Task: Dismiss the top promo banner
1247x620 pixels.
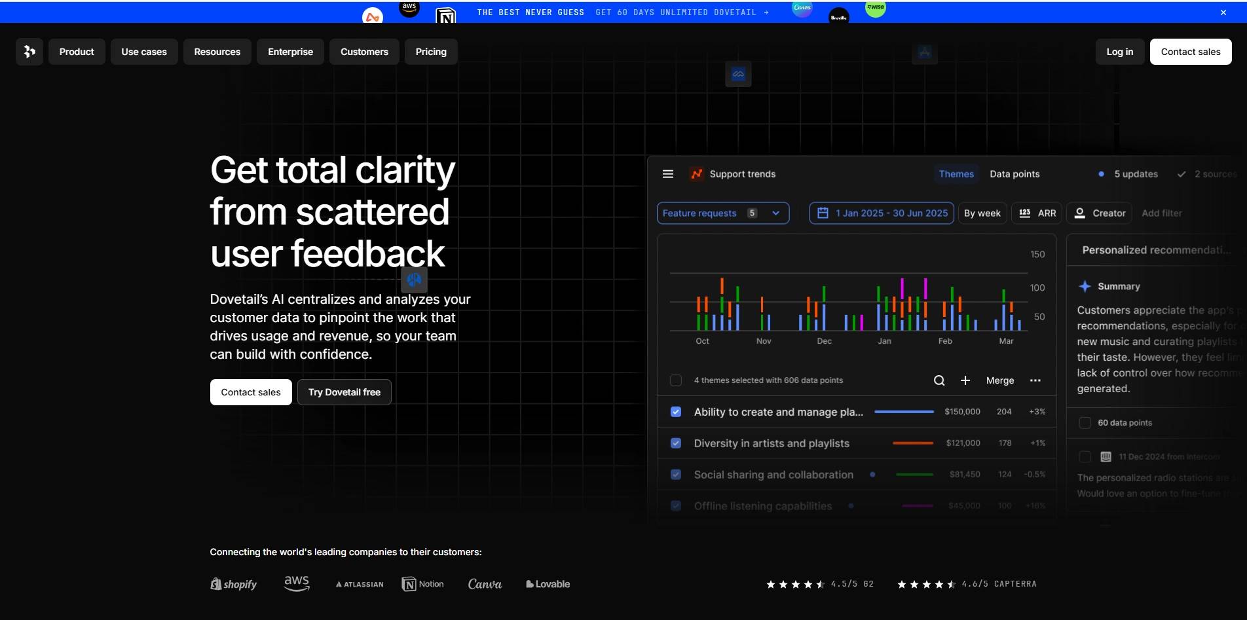Action: (1223, 12)
